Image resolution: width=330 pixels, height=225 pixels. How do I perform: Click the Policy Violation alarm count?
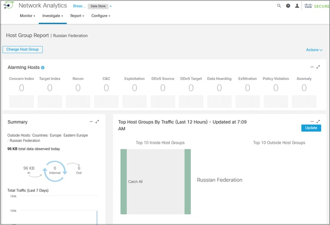coord(276,88)
